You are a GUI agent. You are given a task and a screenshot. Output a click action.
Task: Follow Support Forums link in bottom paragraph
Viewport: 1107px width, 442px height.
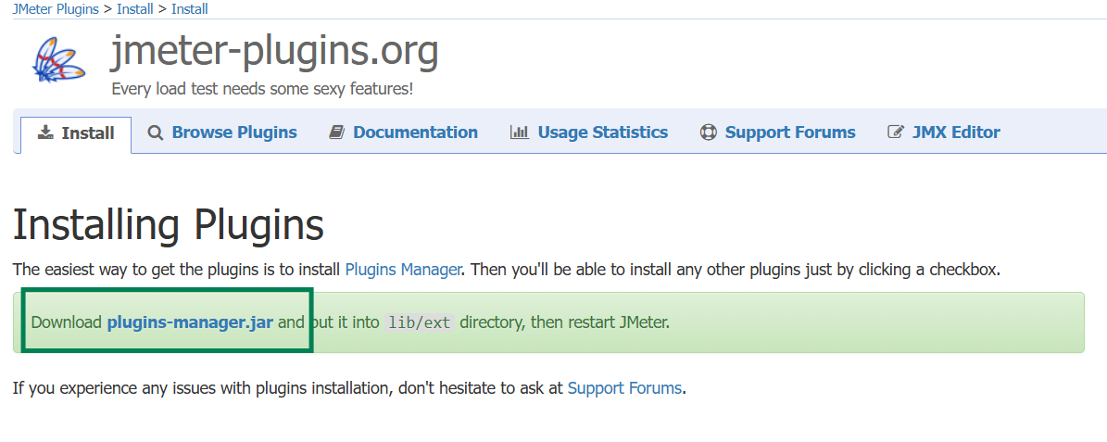624,388
